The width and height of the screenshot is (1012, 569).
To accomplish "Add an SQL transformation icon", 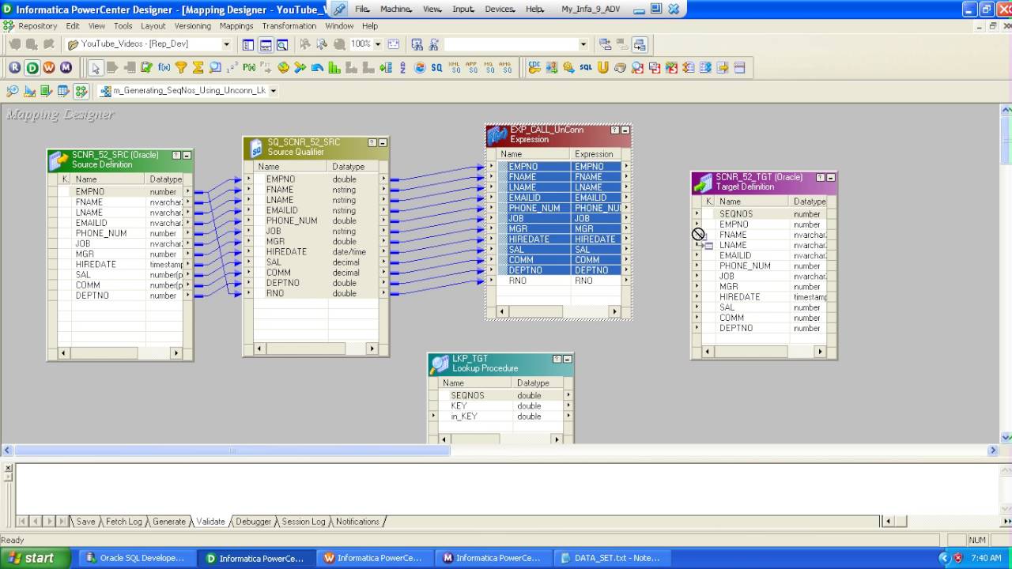I will (x=586, y=68).
